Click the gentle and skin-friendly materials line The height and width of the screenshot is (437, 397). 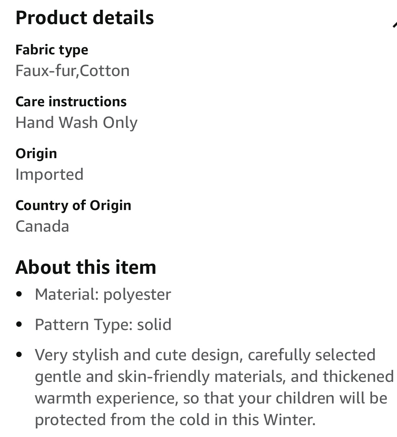214,376
